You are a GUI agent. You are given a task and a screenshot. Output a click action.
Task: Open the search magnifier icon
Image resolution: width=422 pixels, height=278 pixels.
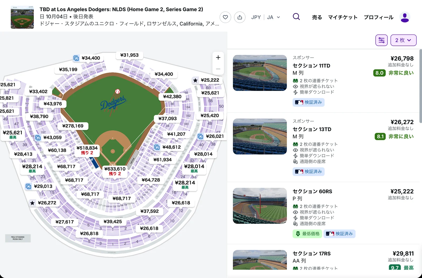click(x=296, y=17)
